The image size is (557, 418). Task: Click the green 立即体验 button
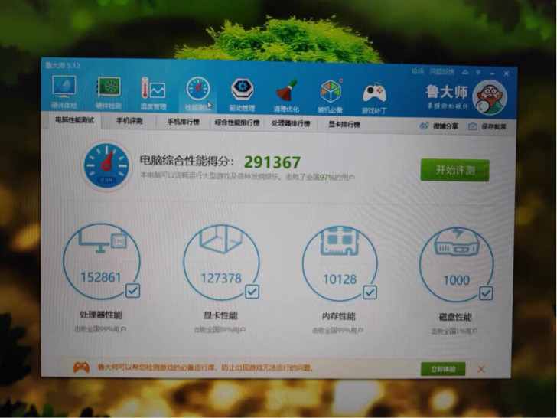[443, 369]
